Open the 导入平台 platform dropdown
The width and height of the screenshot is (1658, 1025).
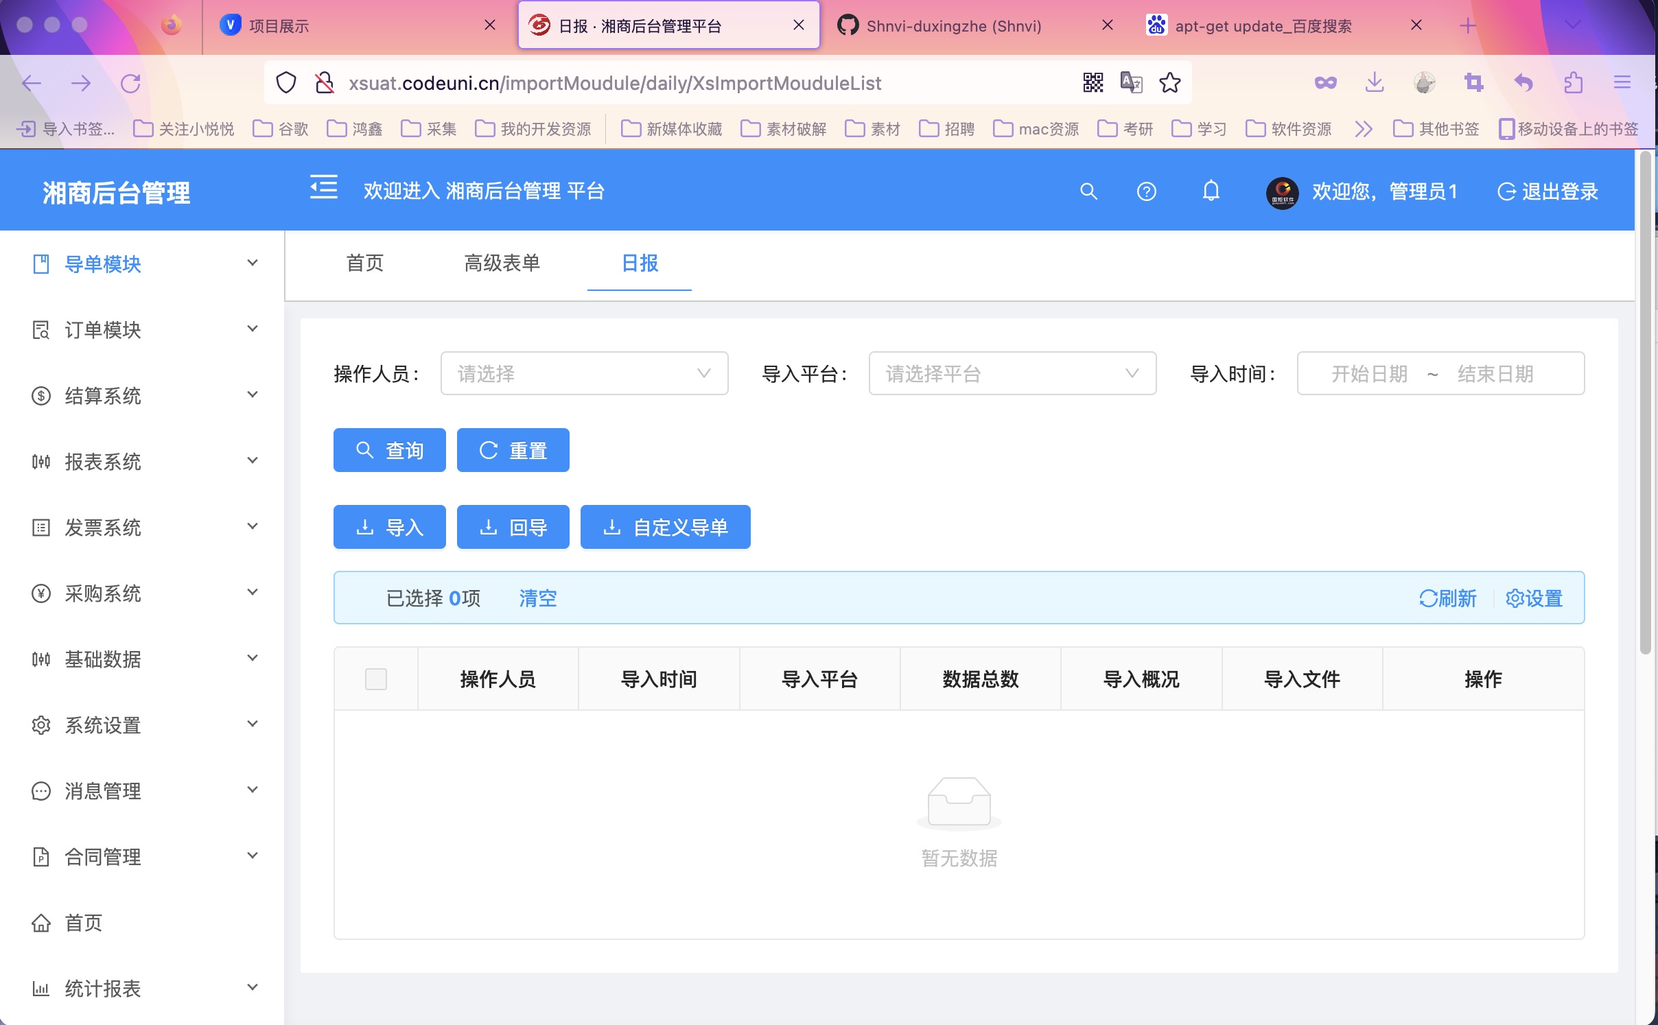pos(1012,373)
